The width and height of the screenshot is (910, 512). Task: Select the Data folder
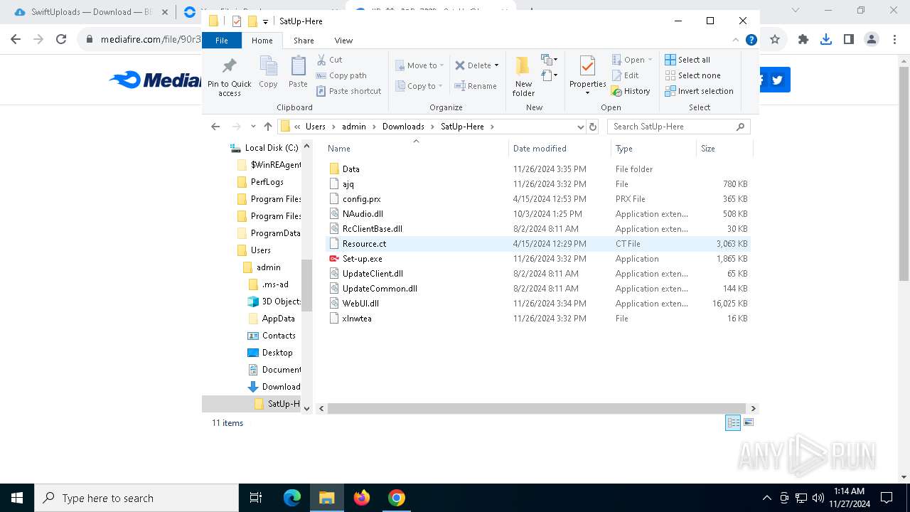coord(538,169)
